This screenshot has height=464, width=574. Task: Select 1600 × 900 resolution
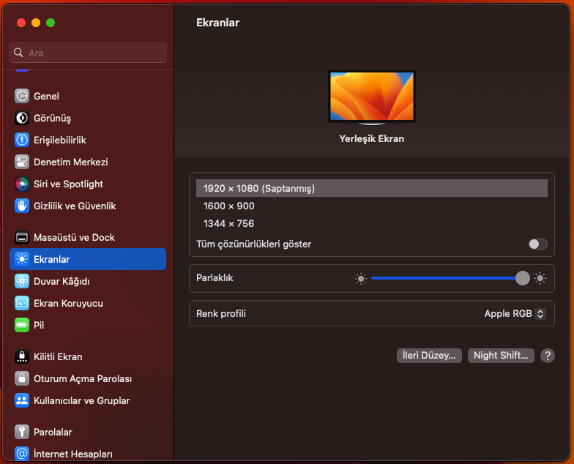[x=372, y=206]
